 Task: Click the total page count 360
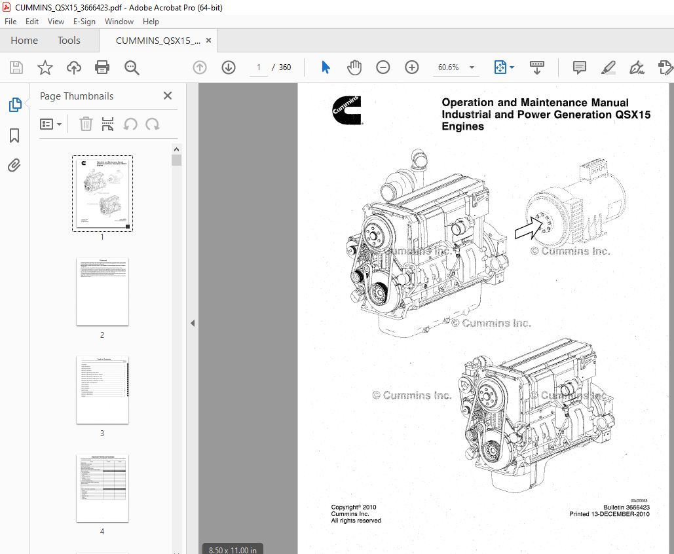click(x=284, y=67)
